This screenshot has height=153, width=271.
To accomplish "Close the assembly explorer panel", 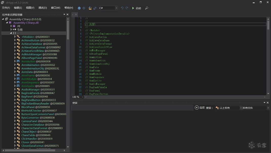I will point(68,14).
